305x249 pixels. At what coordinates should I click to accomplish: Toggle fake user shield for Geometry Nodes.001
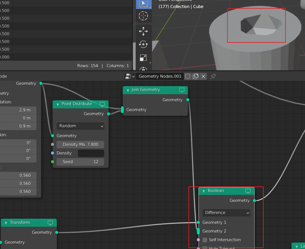pos(188,76)
